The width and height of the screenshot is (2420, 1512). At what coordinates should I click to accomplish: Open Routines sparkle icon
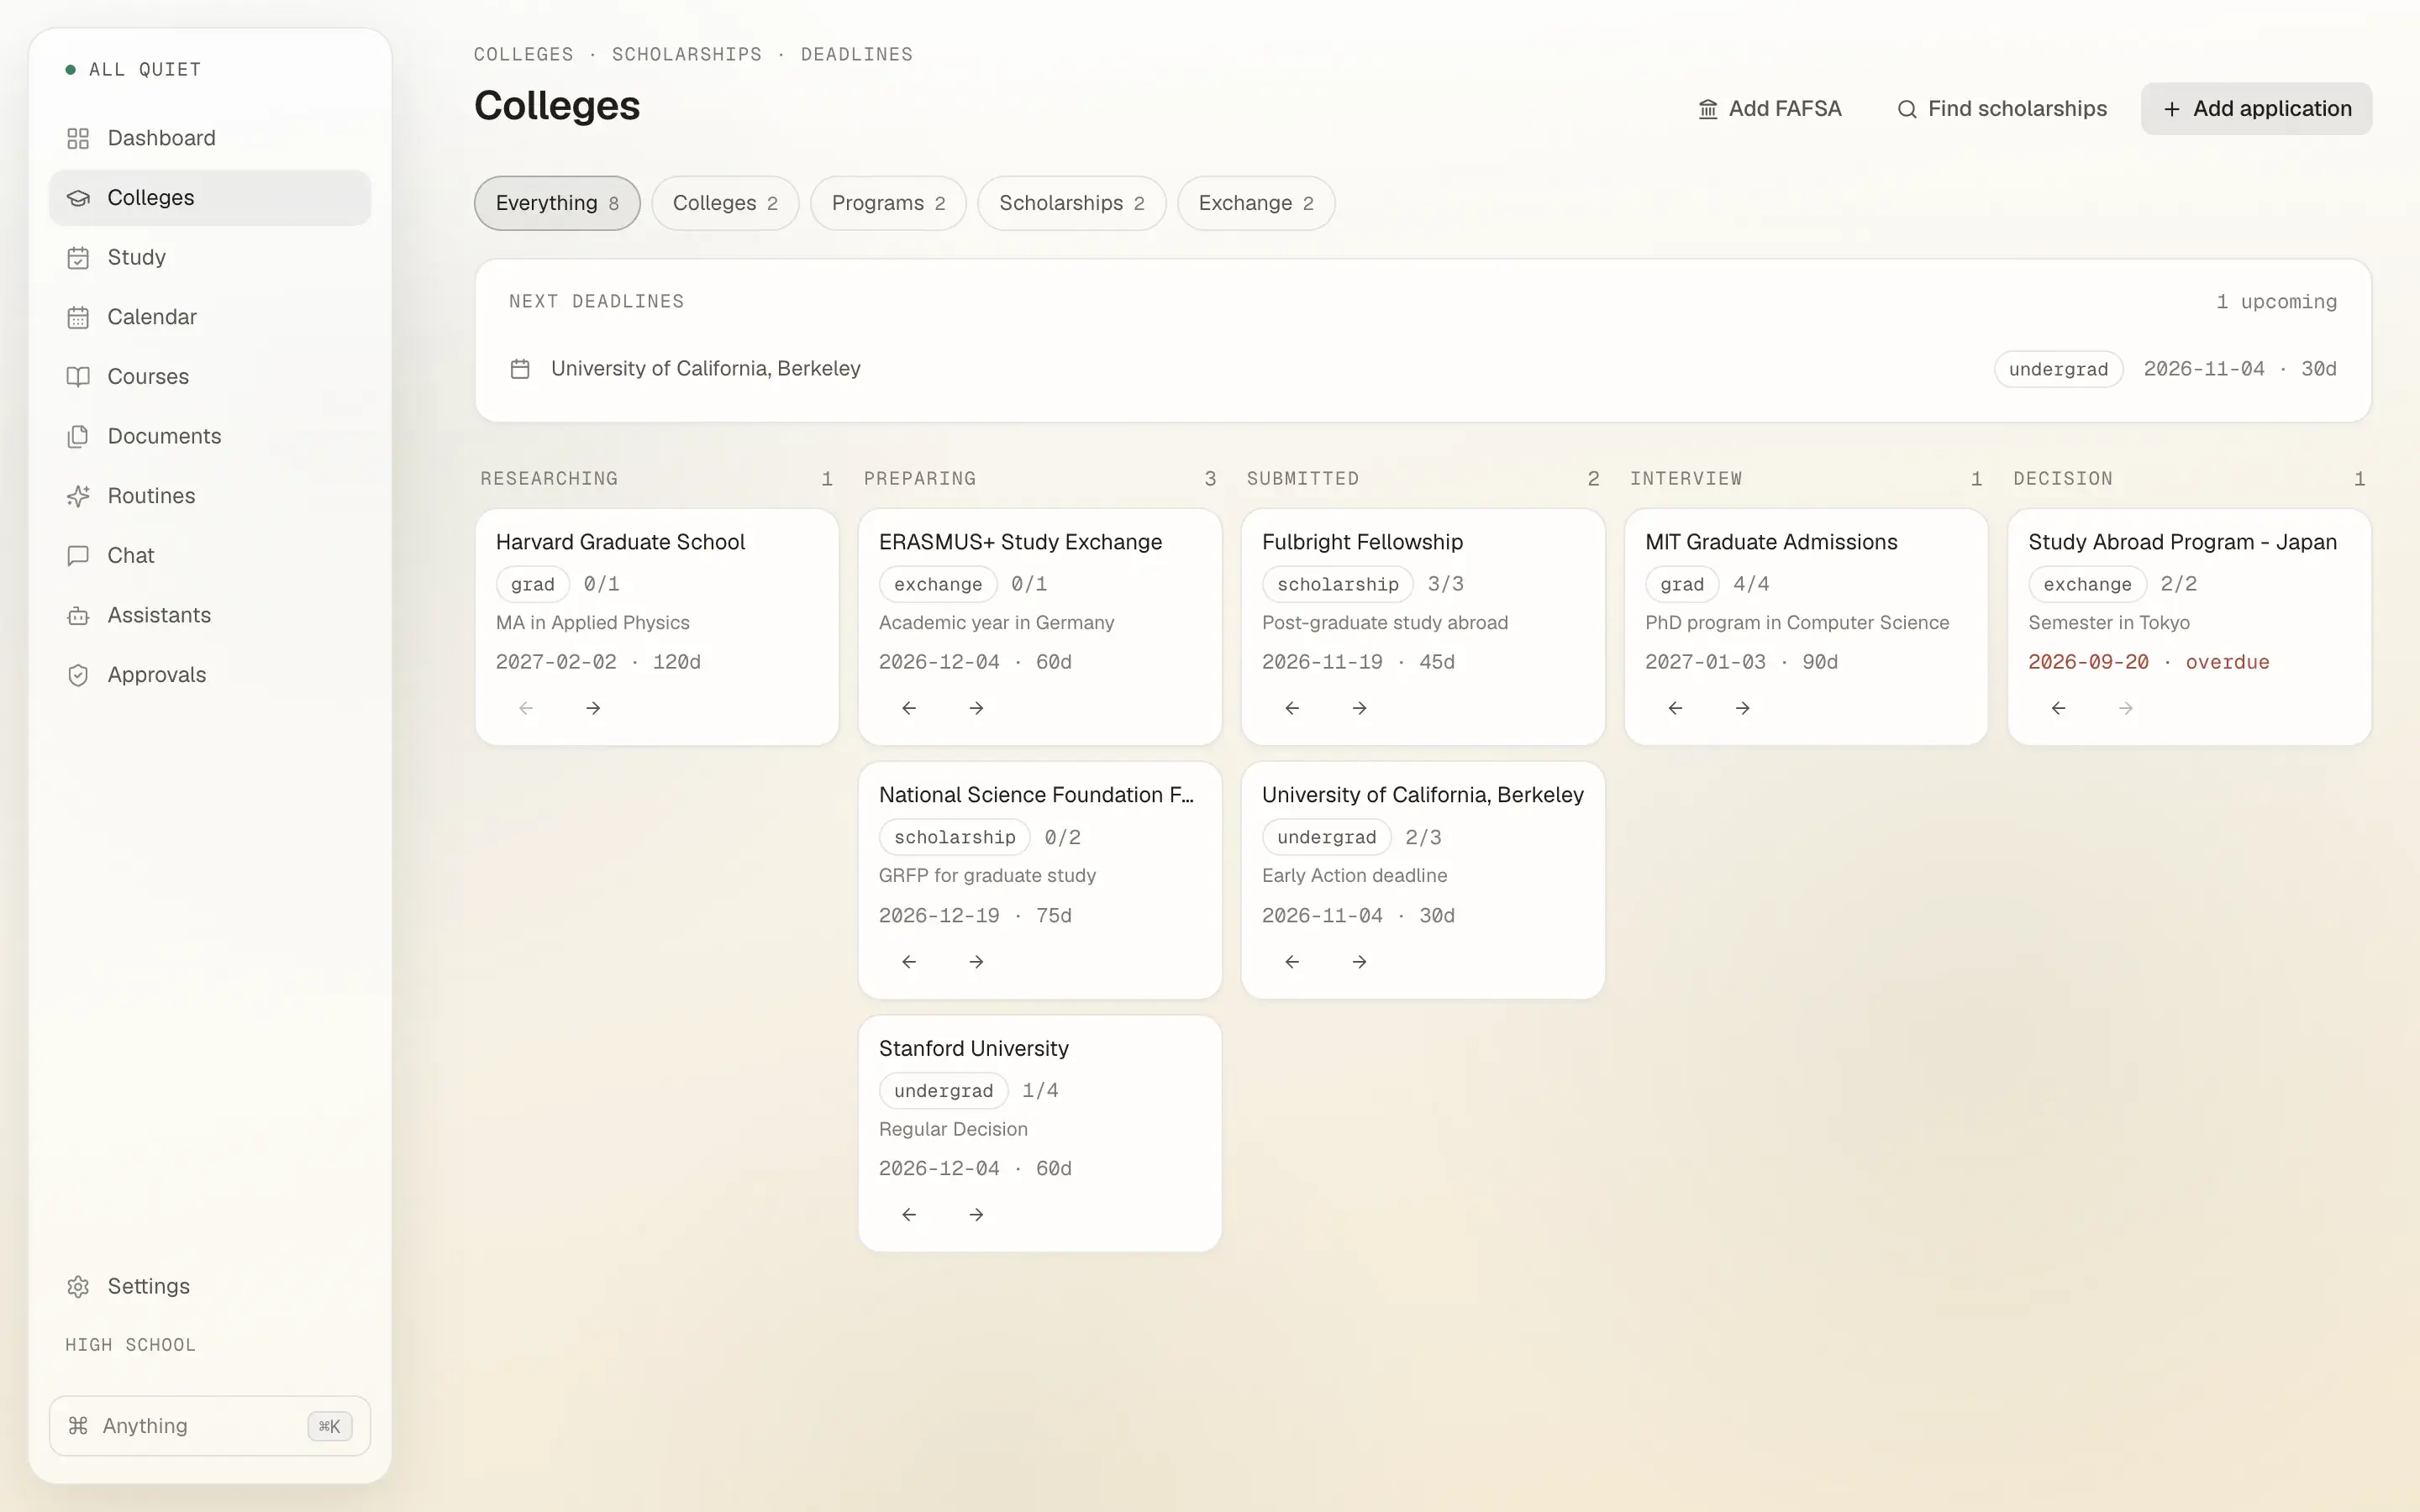point(78,496)
